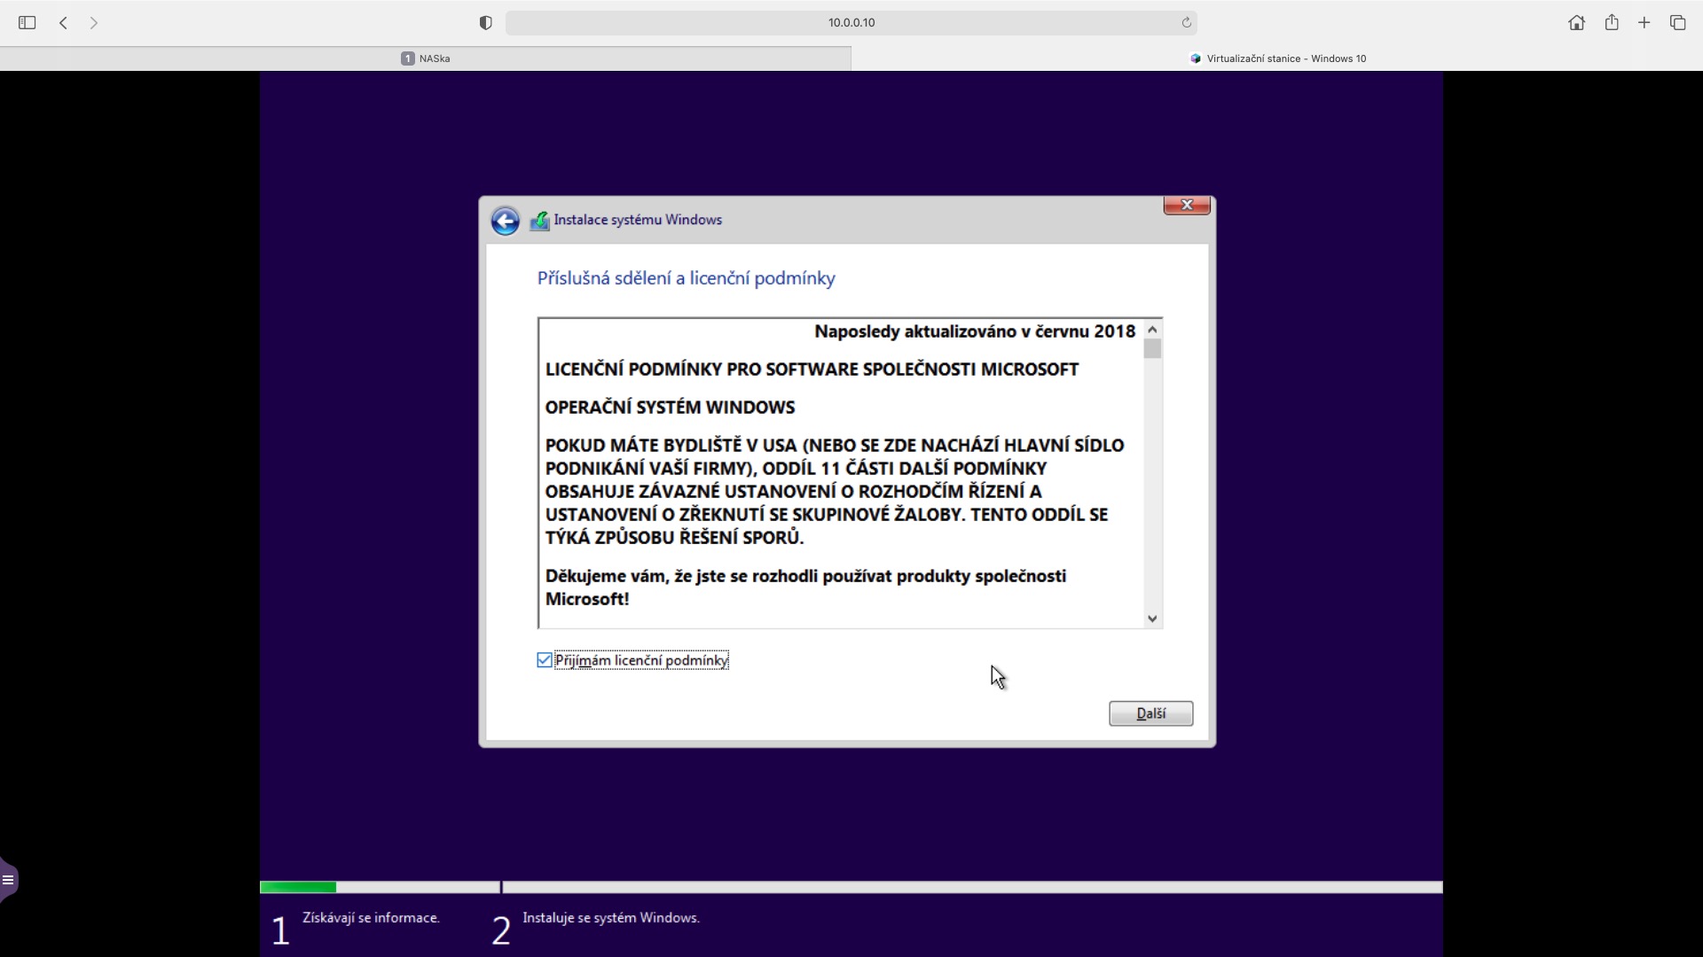This screenshot has height=957, width=1703.
Task: Open a new tab with plus icon
Action: (1644, 23)
